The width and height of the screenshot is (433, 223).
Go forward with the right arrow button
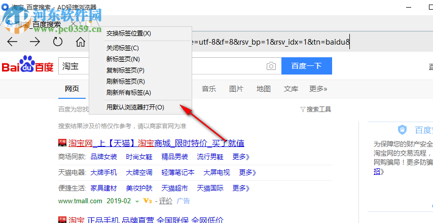[35, 42]
